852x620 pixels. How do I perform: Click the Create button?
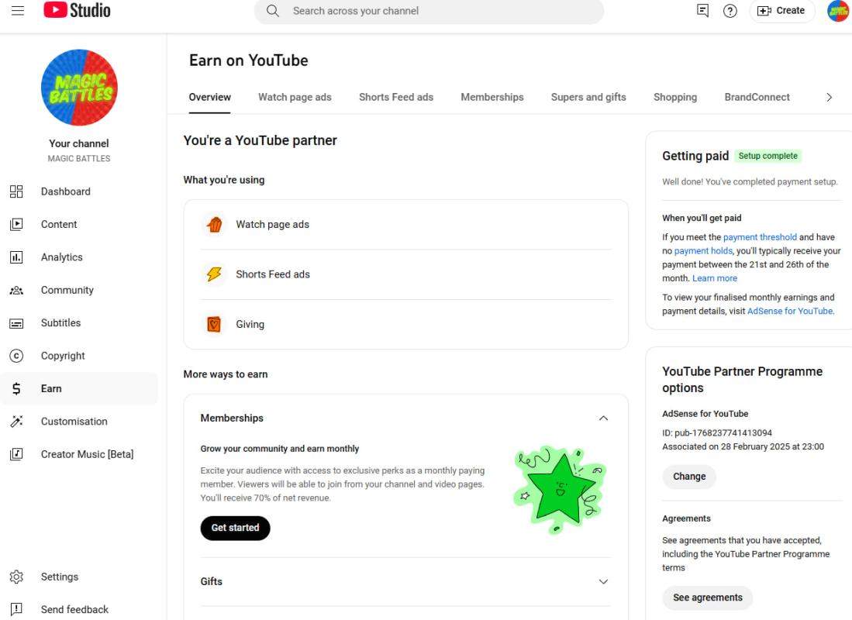[x=782, y=10]
